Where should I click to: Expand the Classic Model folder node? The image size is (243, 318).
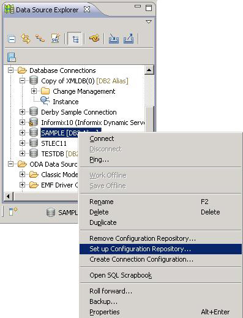point(22,175)
